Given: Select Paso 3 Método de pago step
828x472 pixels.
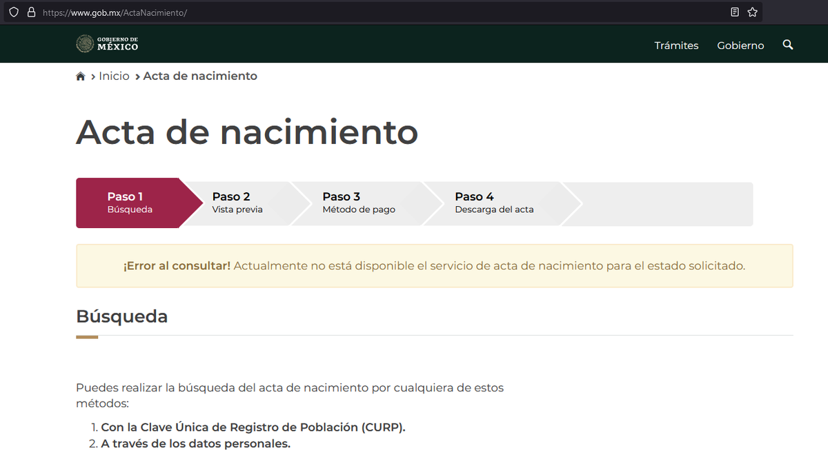Looking at the screenshot, I should [359, 203].
